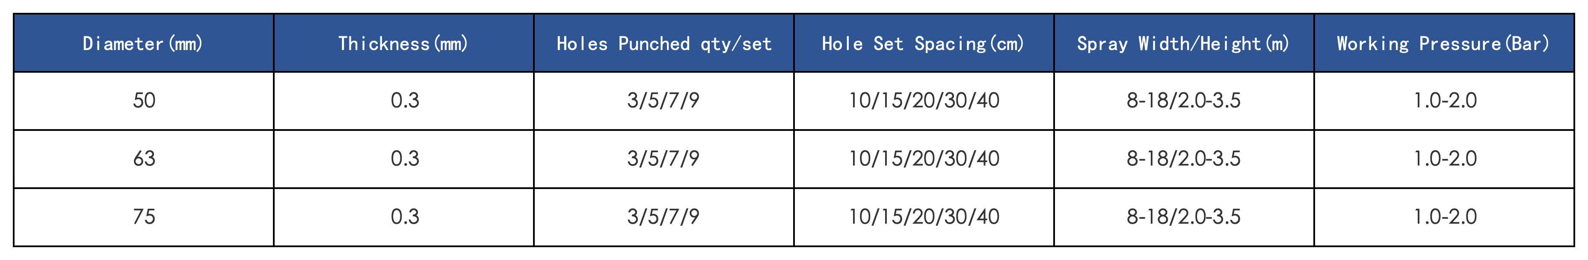Select the Holes Punched qty/set header
Image resolution: width=1588 pixels, height=260 pixels.
point(664,43)
